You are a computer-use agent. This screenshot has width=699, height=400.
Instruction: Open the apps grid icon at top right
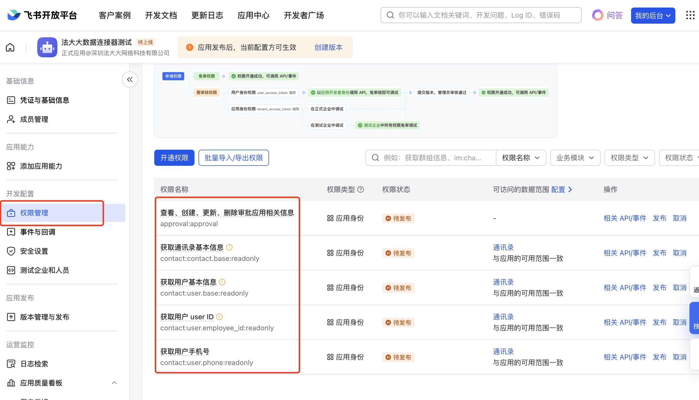[690, 15]
